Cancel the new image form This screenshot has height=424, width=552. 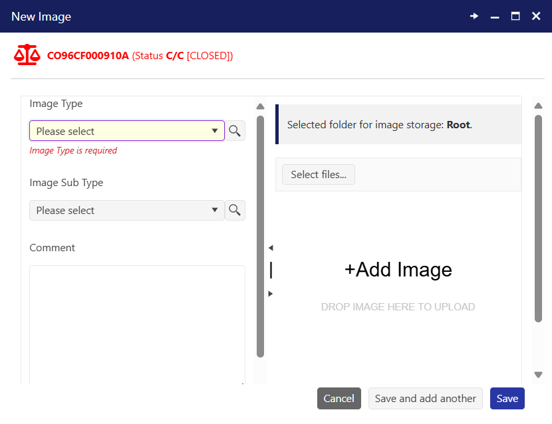click(339, 399)
